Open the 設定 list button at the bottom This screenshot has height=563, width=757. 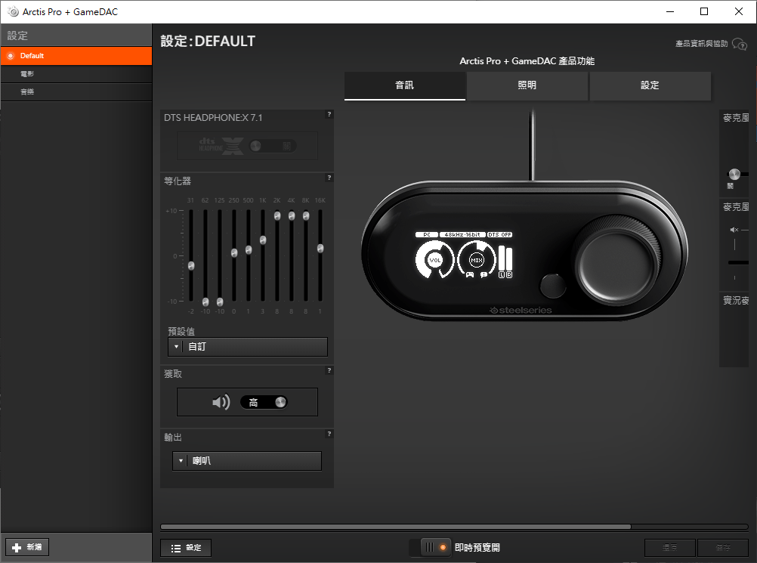pos(186,548)
